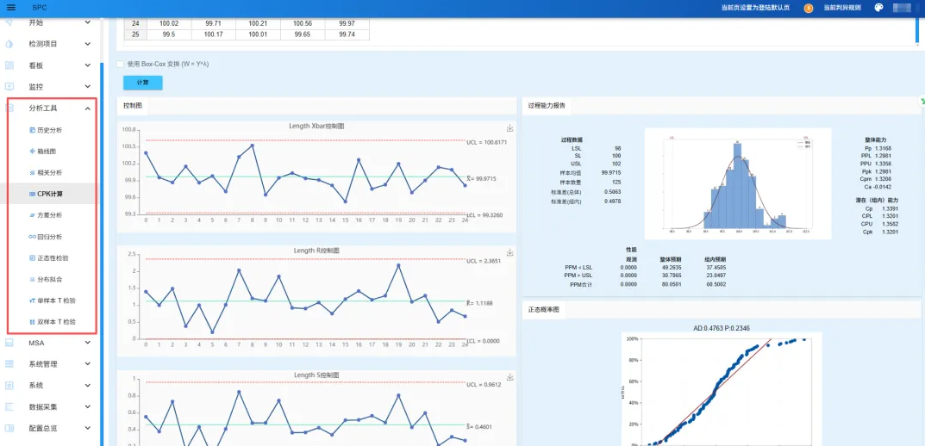925x446 pixels.
Task: Click the process capability histogram image
Action: pos(737,183)
